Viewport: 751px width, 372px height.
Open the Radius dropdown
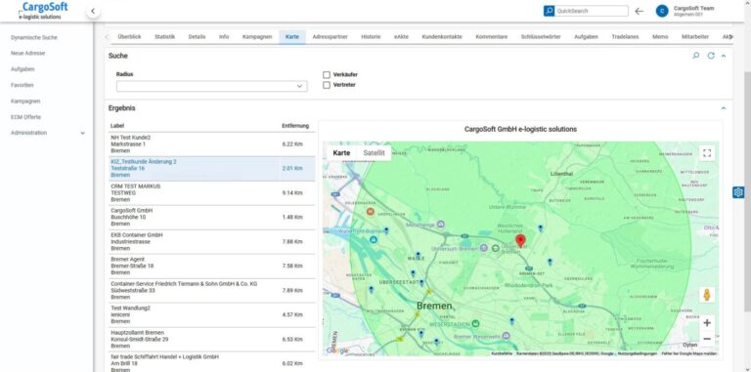point(211,86)
